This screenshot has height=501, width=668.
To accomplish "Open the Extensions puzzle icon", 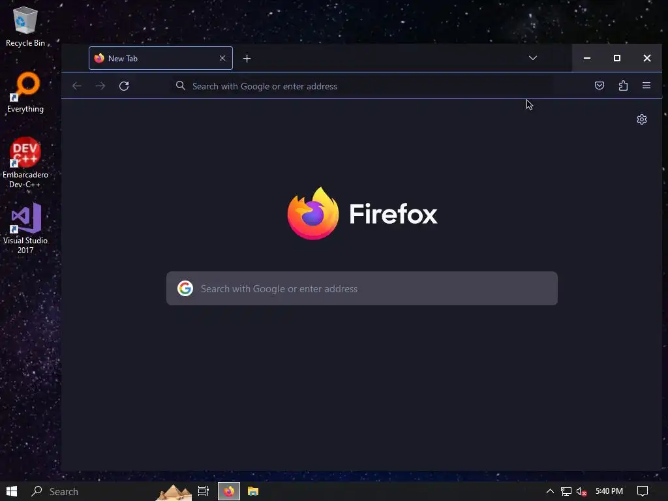I will 623,85.
